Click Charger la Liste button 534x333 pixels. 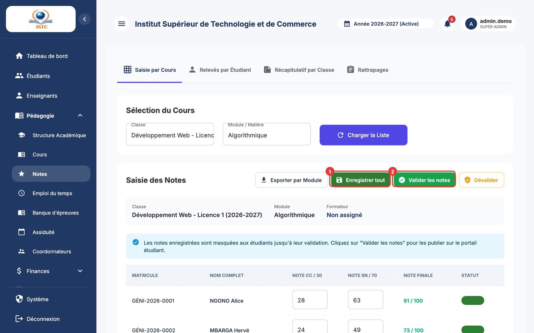(363, 135)
